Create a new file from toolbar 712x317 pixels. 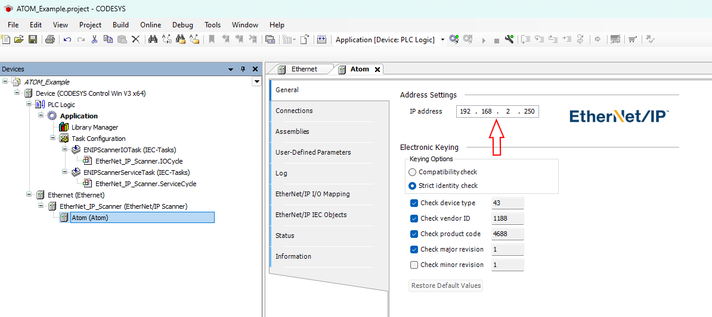click(5, 39)
